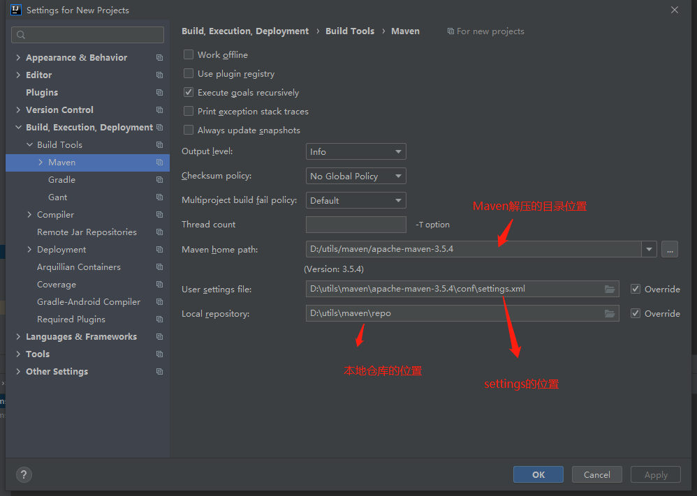
Task: Click project-level icon beside Build Tools
Action: tap(159, 145)
